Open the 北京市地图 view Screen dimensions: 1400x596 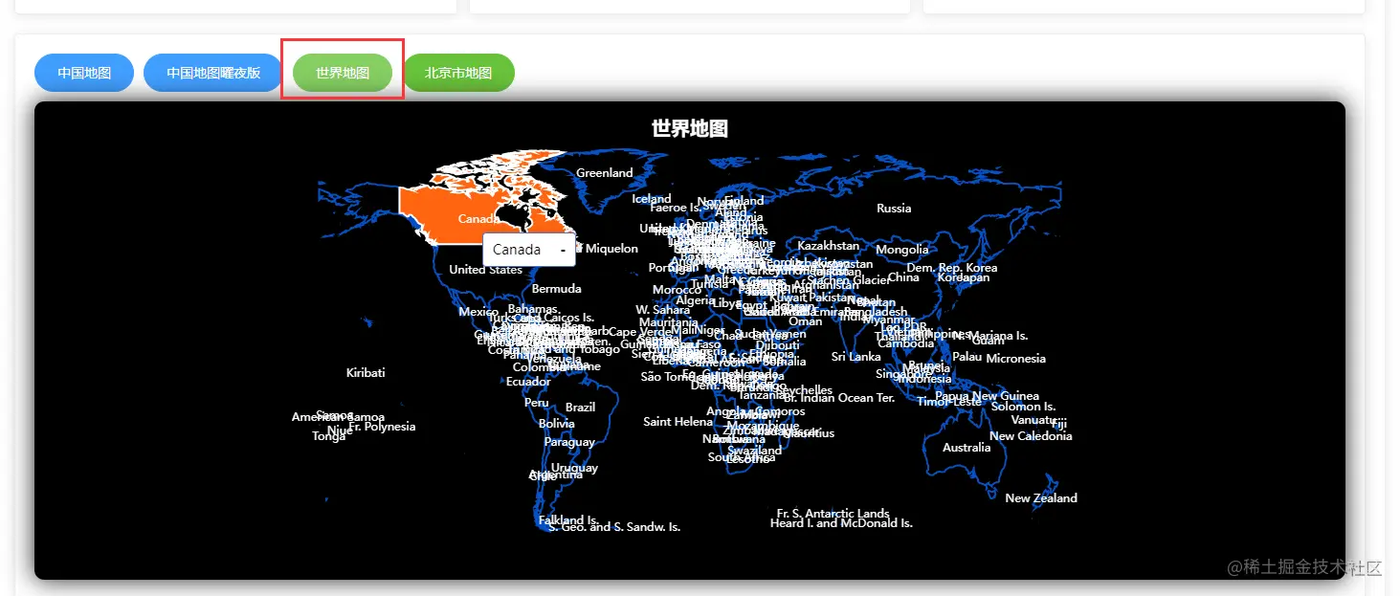pyautogui.click(x=458, y=73)
